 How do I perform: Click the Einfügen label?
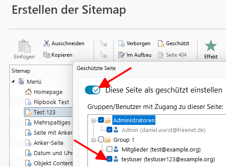coord(24,57)
